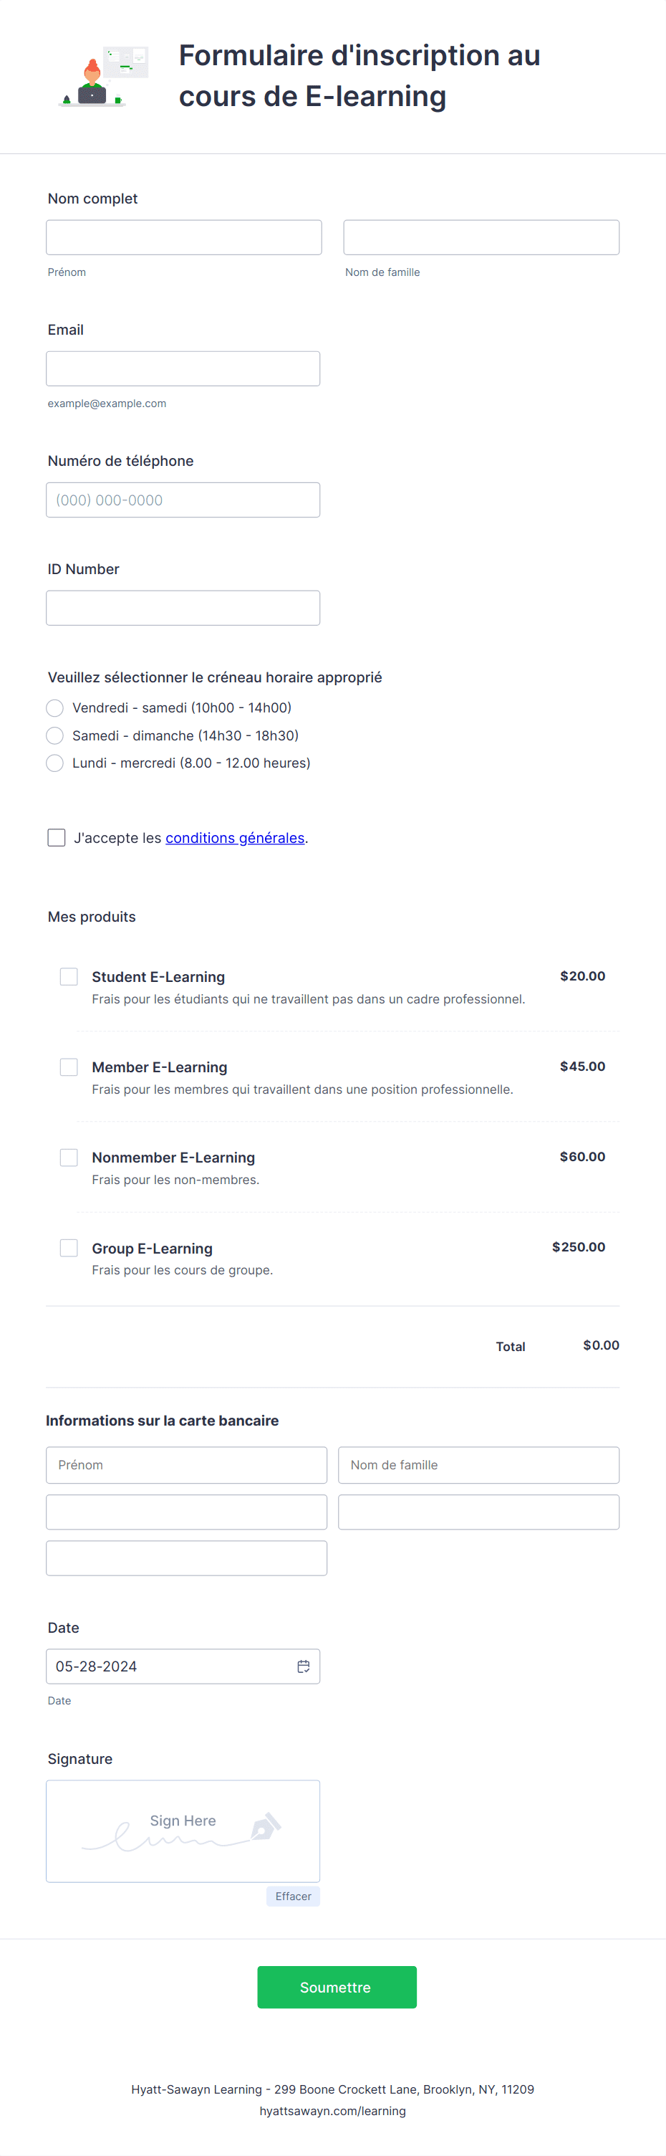
Task: Select Vendredi - samedi time slot
Action: (x=54, y=707)
